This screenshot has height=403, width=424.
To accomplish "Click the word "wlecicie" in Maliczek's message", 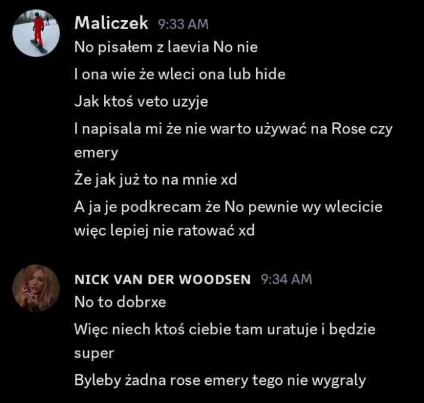I will coord(353,207).
